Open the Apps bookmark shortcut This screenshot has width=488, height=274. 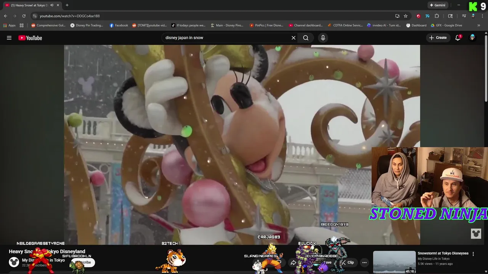click(x=9, y=25)
